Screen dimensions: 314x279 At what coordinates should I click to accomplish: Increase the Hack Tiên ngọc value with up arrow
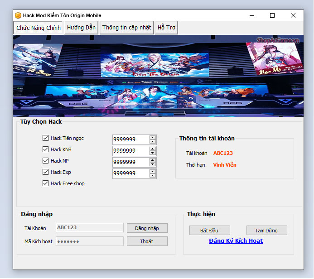[x=153, y=138]
